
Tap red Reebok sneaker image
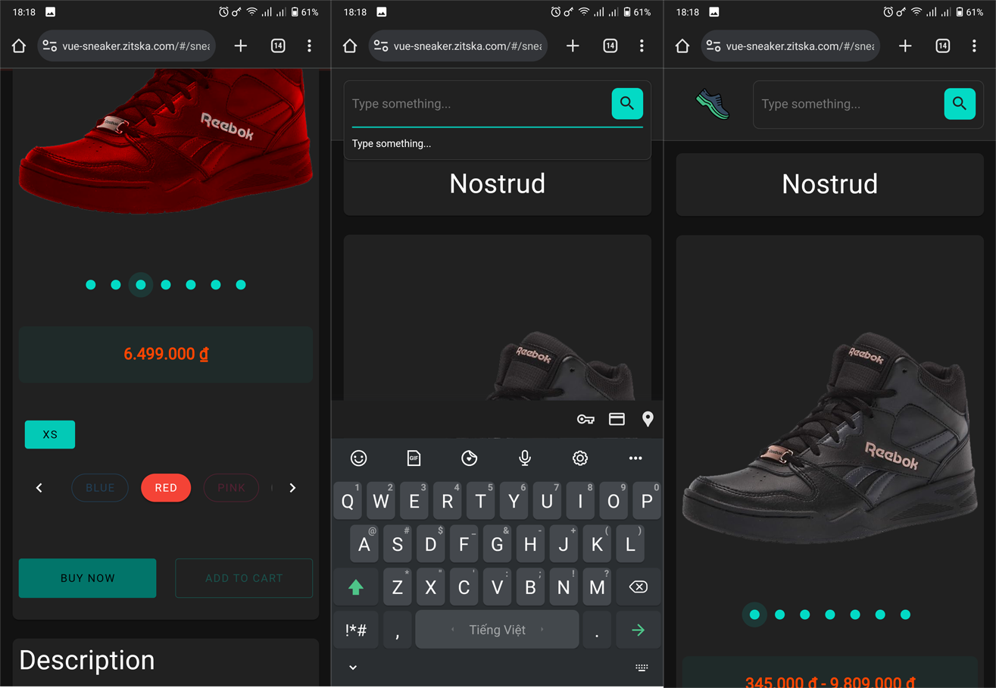pos(165,141)
